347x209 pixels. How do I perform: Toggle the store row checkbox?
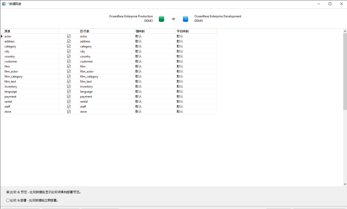tap(69, 112)
